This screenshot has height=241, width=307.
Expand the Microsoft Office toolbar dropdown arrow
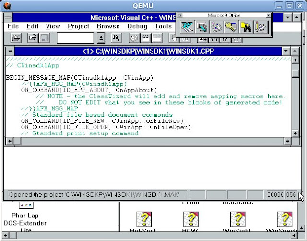268,15
